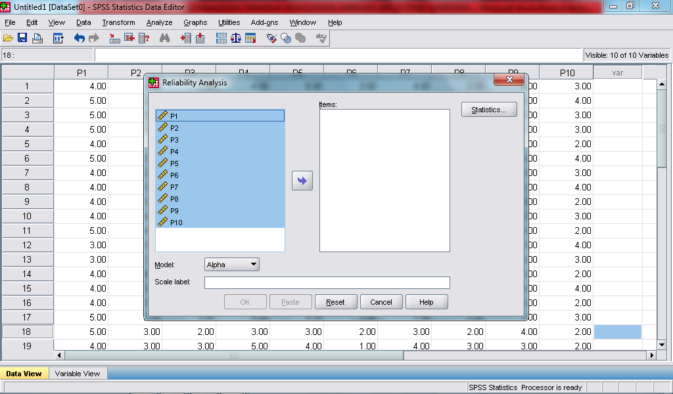Open the Utilities menu

229,22
